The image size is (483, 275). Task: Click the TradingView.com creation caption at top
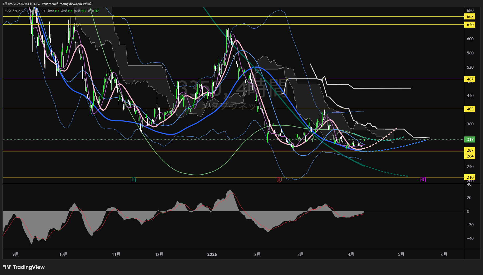[x=47, y=4]
